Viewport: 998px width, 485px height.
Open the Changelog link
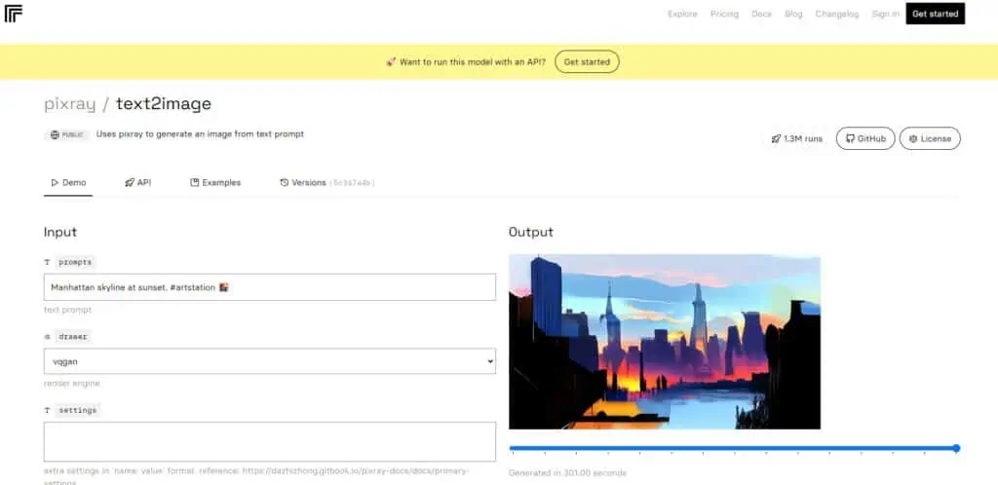(837, 14)
